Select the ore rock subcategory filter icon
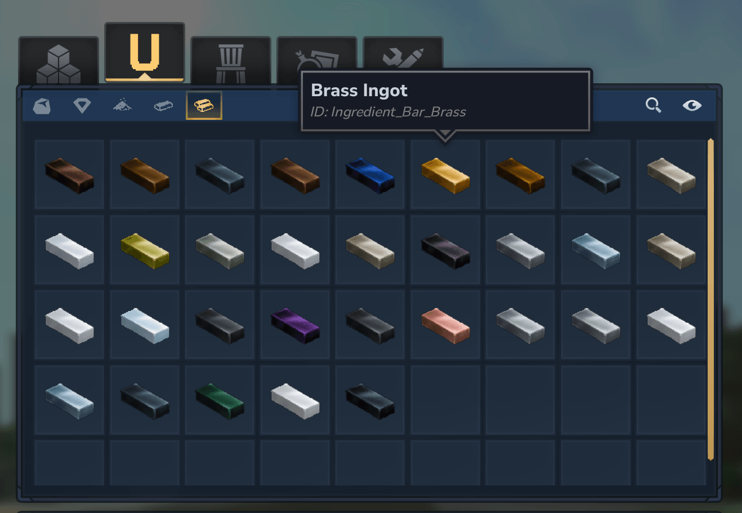 [42, 106]
